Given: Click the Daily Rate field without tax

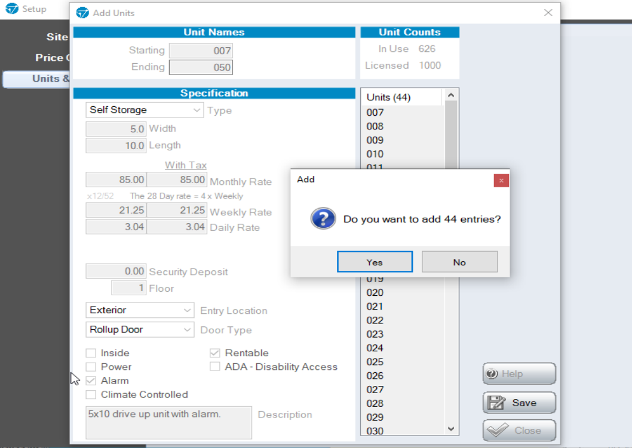Looking at the screenshot, I should [x=116, y=227].
